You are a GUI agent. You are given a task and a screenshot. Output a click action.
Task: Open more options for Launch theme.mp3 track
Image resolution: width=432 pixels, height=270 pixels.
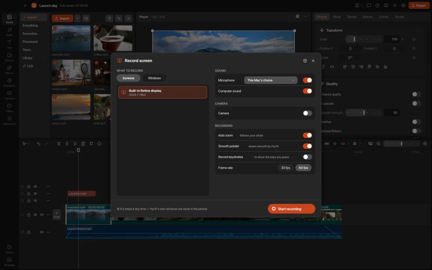[x=48, y=232]
